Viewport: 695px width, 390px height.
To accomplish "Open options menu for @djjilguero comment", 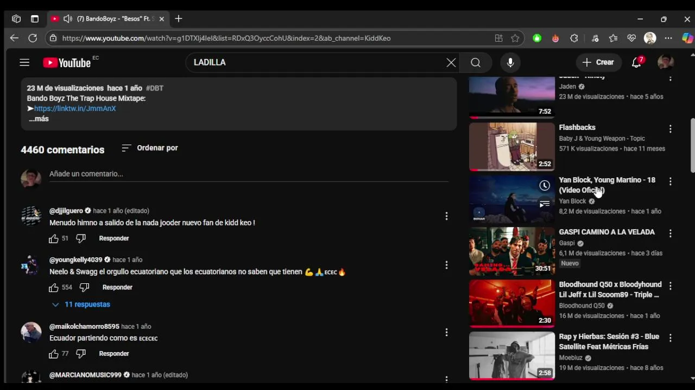I will pos(446,216).
